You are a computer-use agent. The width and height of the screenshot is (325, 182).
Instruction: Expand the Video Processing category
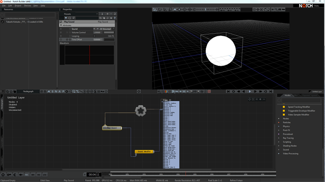pos(279,154)
